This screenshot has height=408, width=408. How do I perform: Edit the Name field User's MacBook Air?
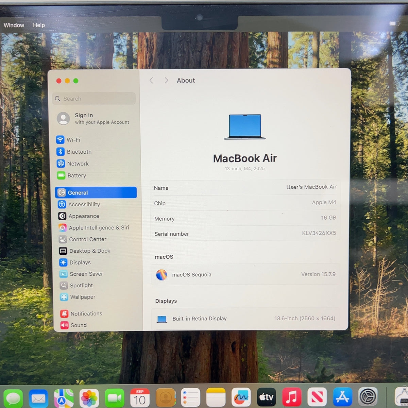pyautogui.click(x=311, y=187)
